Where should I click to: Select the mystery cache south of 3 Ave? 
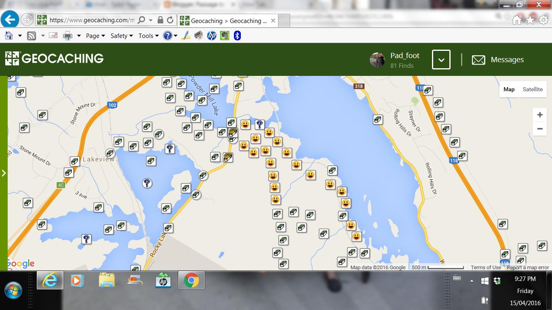point(86,239)
